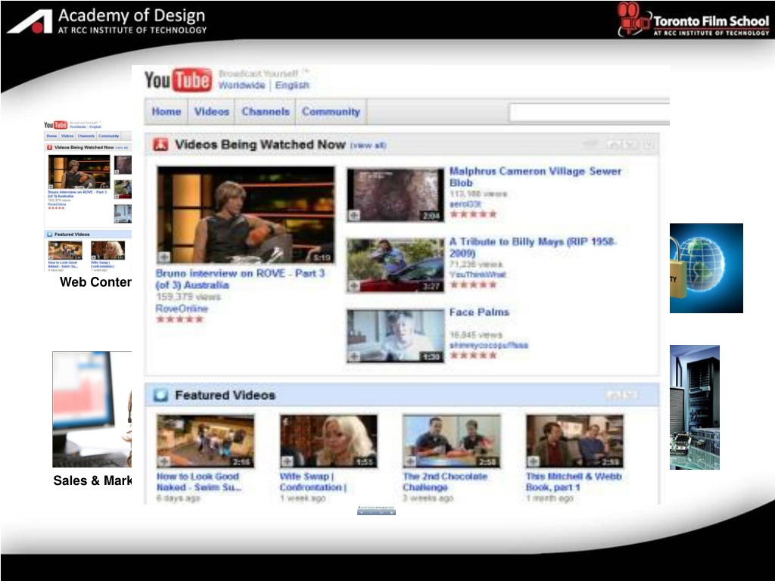Open This Mitchell & Webb Book thumbnail

click(574, 441)
